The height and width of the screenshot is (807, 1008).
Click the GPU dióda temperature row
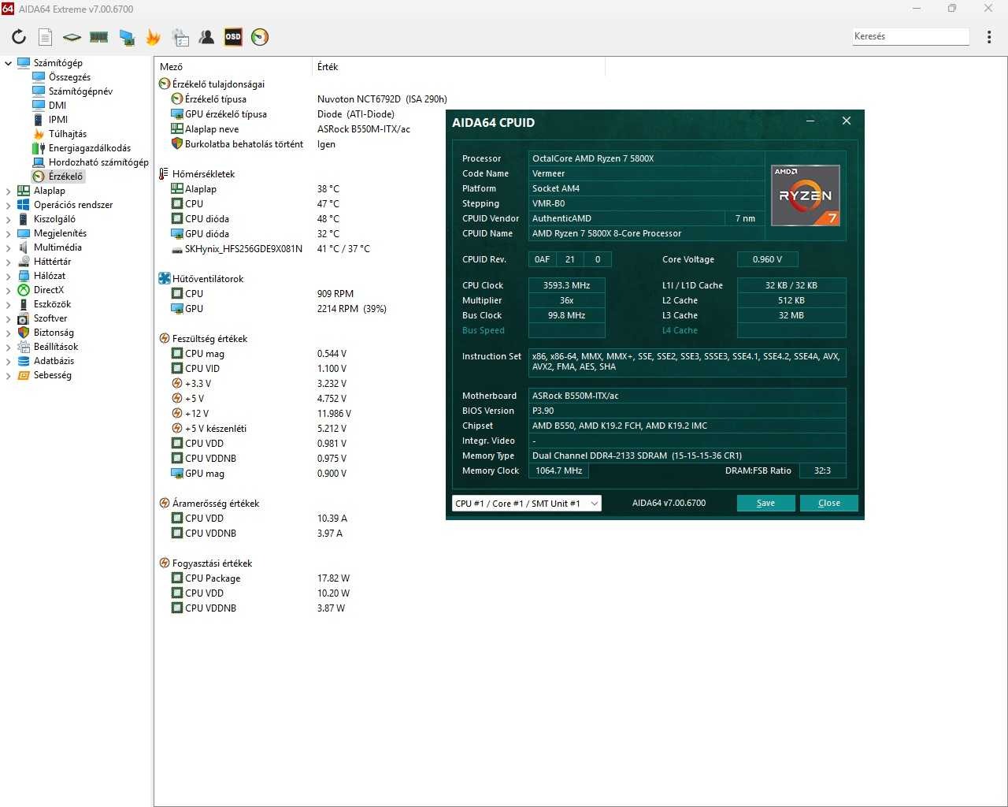click(255, 234)
